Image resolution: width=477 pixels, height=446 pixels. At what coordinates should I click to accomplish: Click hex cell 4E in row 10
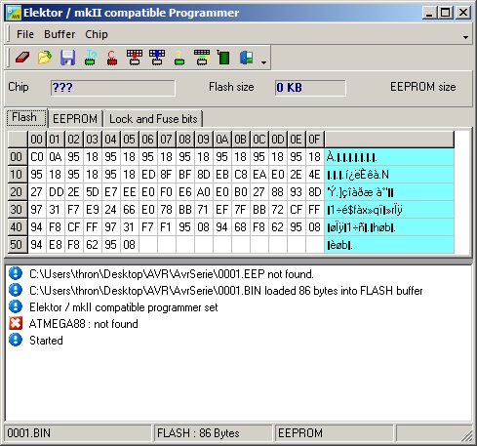point(315,175)
